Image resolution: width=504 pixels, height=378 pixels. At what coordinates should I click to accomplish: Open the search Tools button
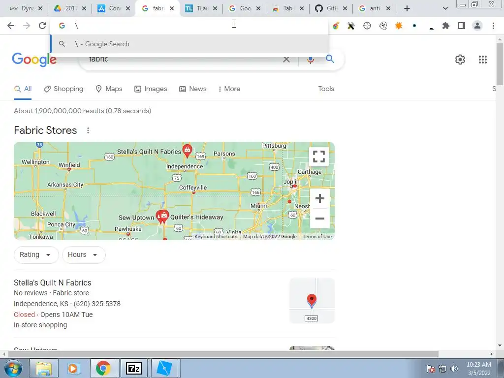pyautogui.click(x=326, y=89)
